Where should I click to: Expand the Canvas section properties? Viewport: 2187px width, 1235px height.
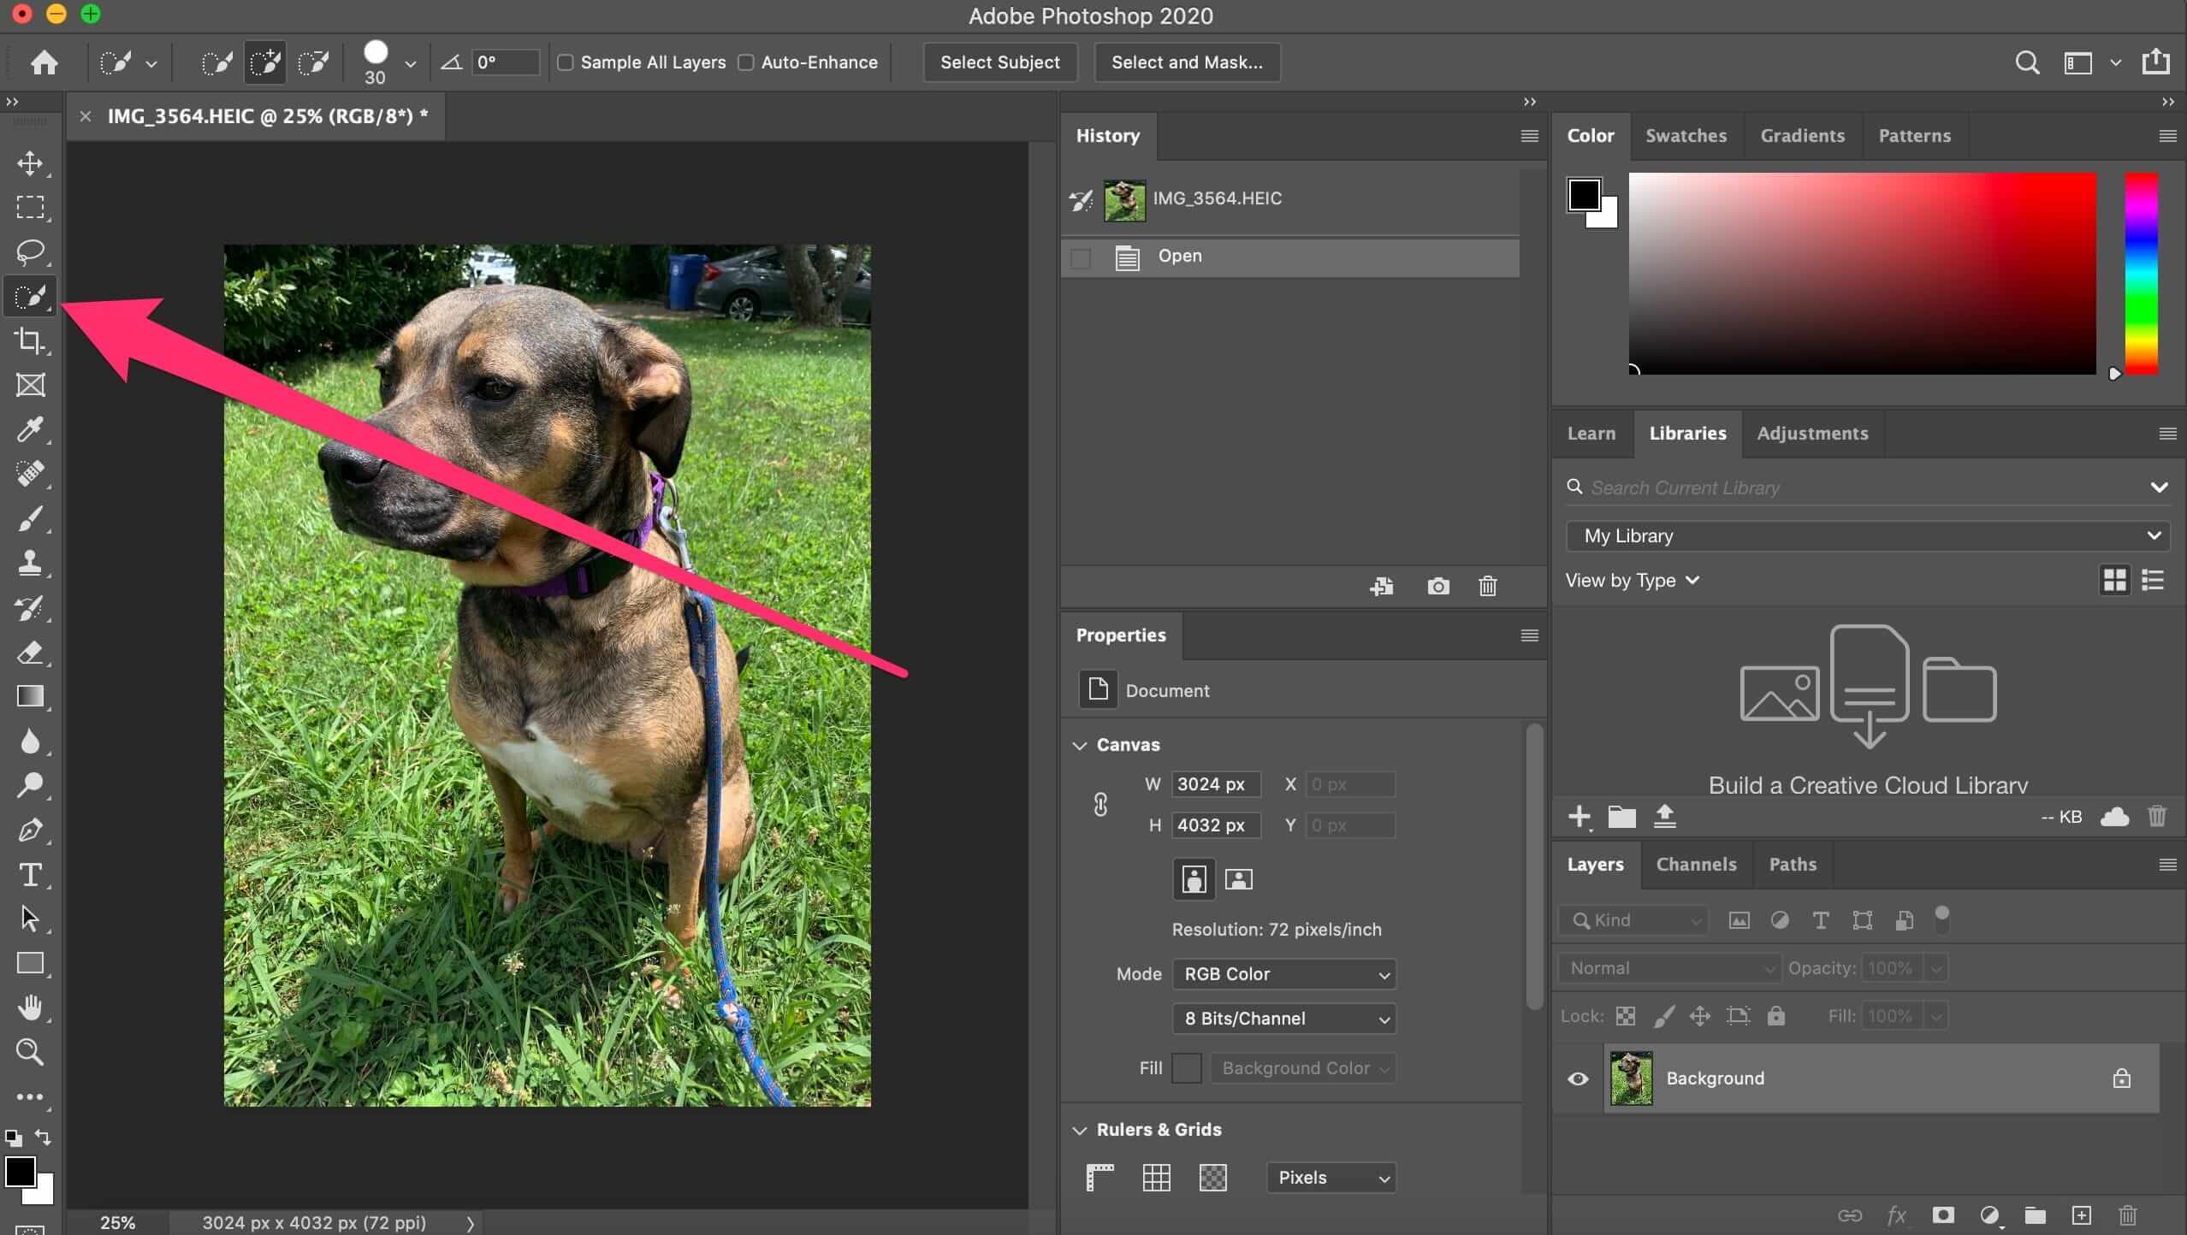click(1083, 744)
